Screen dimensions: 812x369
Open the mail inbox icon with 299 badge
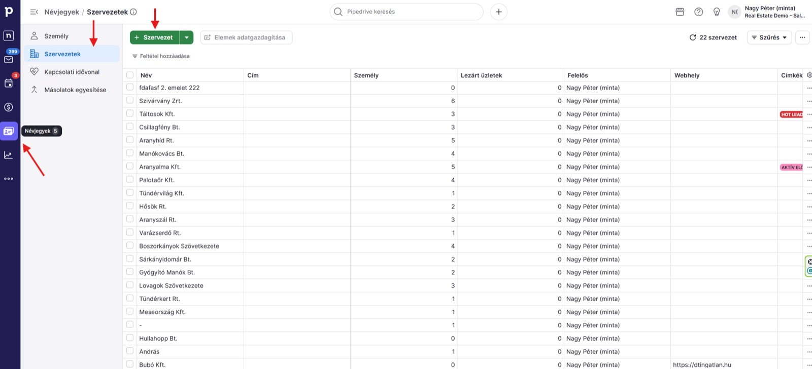(x=9, y=59)
